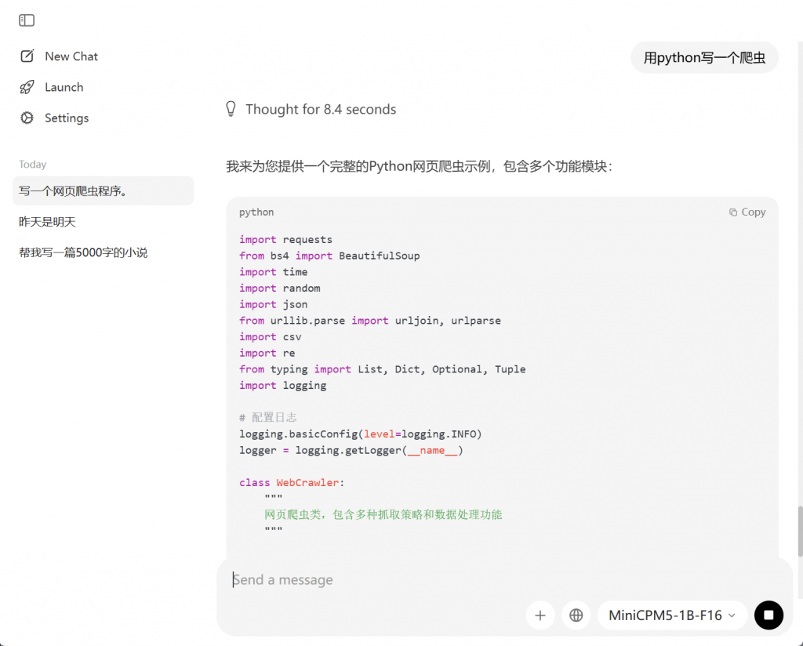Stop generation with the stop button
803x646 pixels.
(768, 615)
